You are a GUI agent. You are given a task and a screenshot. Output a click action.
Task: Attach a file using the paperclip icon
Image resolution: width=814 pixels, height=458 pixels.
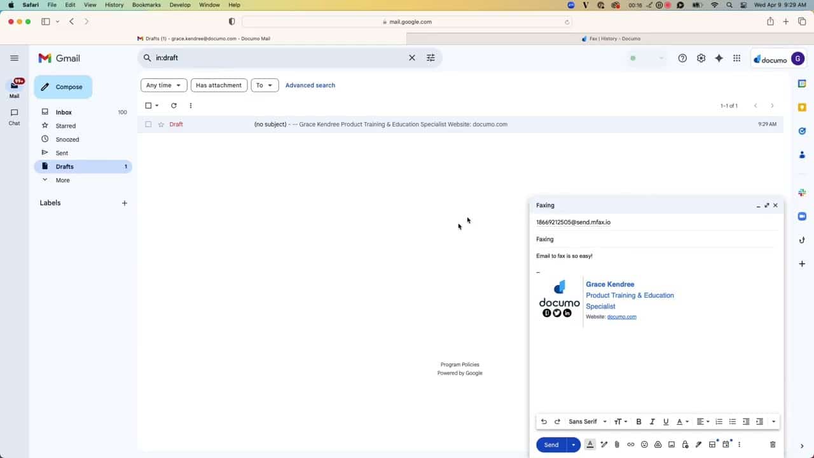point(617,445)
